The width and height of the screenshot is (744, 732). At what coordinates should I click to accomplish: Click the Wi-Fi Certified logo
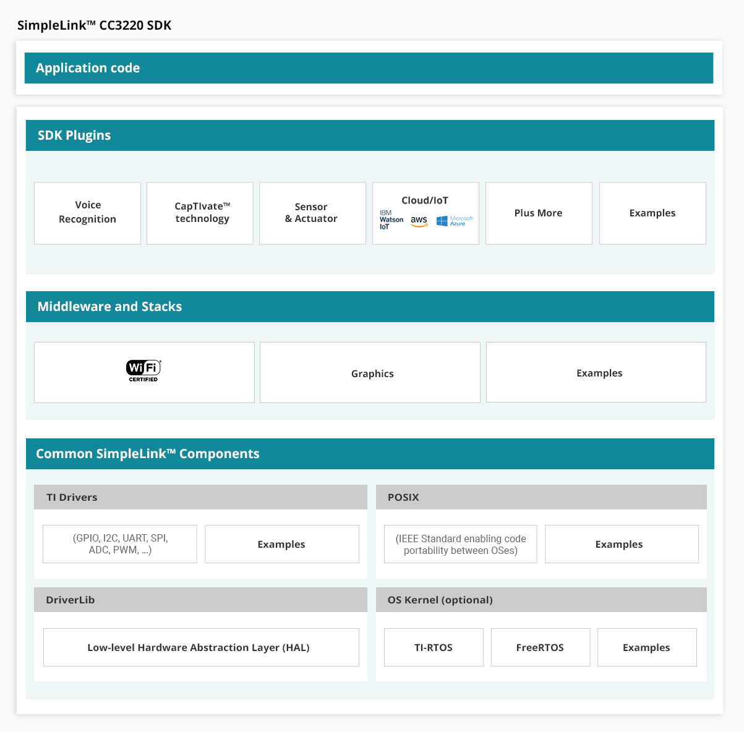tap(143, 370)
